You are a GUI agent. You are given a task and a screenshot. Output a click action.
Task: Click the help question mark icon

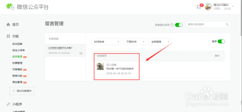click(172, 25)
